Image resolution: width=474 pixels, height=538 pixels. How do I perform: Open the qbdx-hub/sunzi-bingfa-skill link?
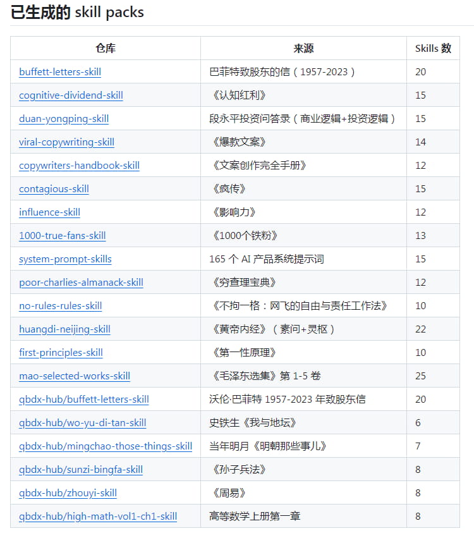(81, 469)
